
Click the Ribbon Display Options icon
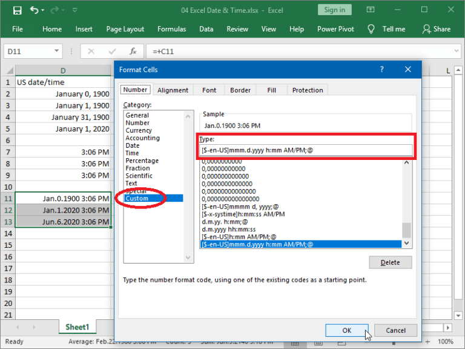click(x=371, y=10)
